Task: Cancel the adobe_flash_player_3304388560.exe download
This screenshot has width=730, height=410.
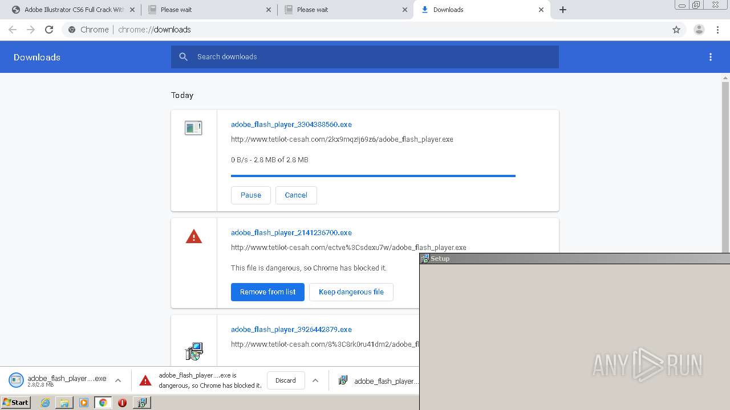Action: (x=296, y=195)
